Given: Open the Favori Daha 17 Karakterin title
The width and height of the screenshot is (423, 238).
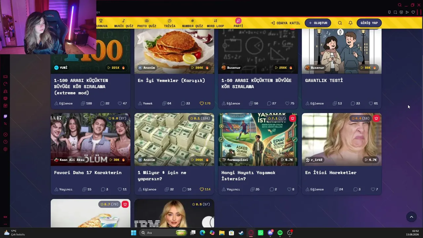Looking at the screenshot, I should (88, 173).
